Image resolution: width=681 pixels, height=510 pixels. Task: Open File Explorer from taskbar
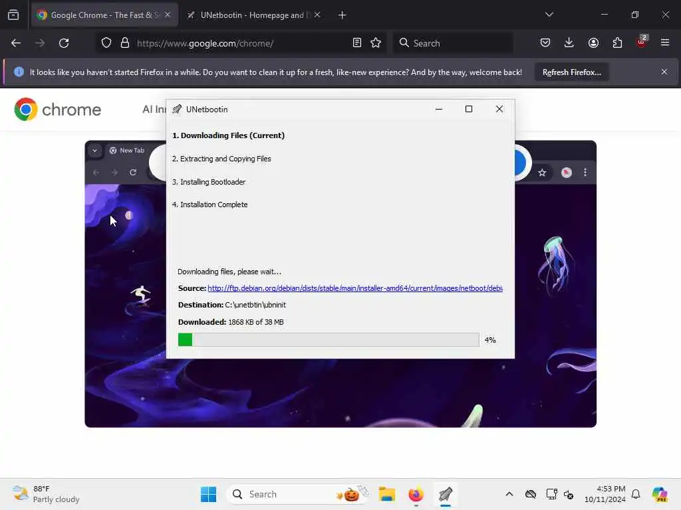(x=386, y=494)
